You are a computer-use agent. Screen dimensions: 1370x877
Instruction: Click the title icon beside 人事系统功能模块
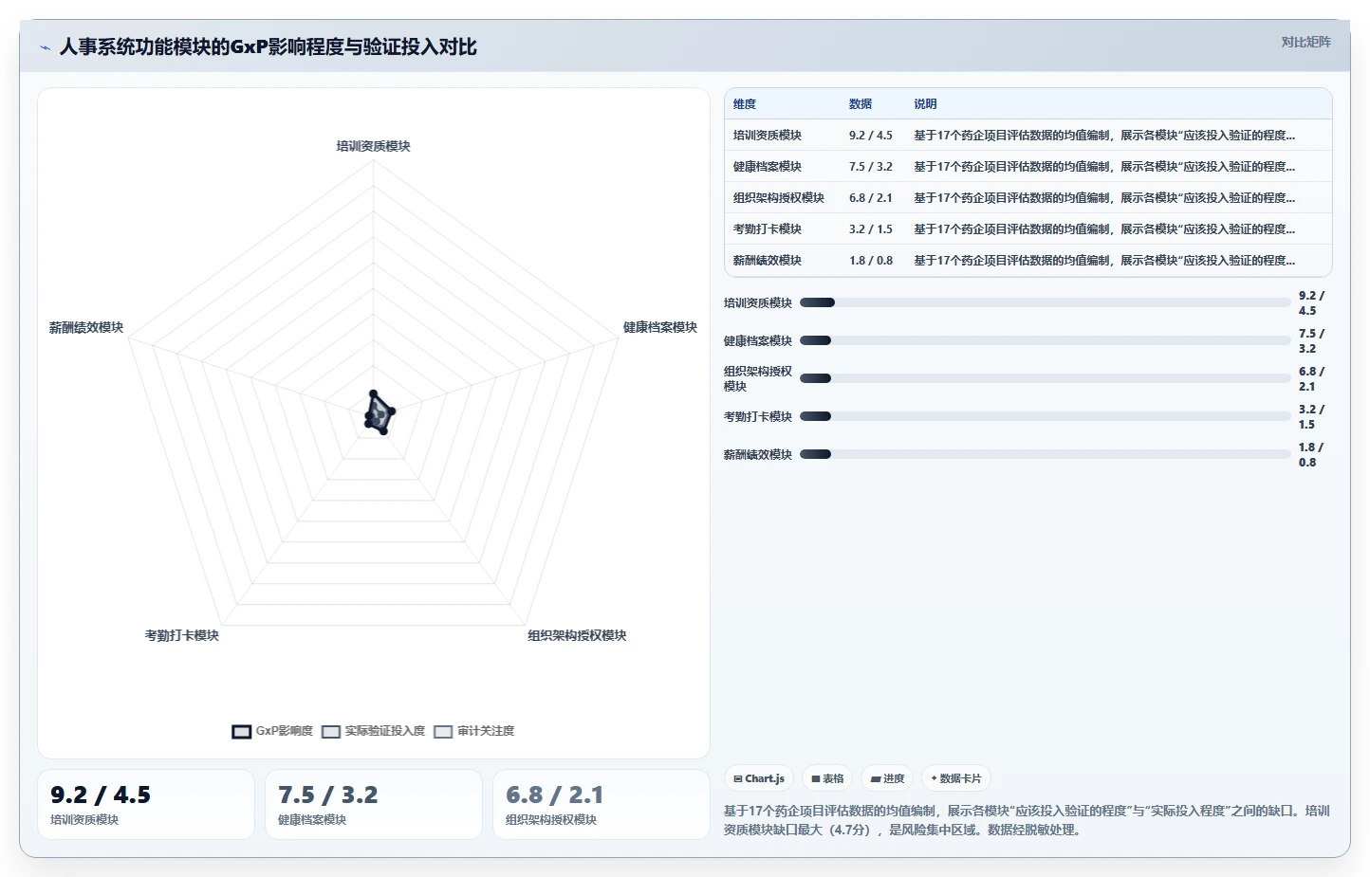(x=45, y=47)
